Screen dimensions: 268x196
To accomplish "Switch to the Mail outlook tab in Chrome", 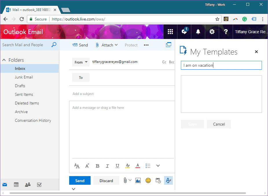I will tap(29, 9).
